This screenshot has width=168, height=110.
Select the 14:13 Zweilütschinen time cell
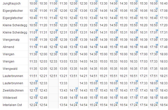pyautogui.click(x=73, y=90)
